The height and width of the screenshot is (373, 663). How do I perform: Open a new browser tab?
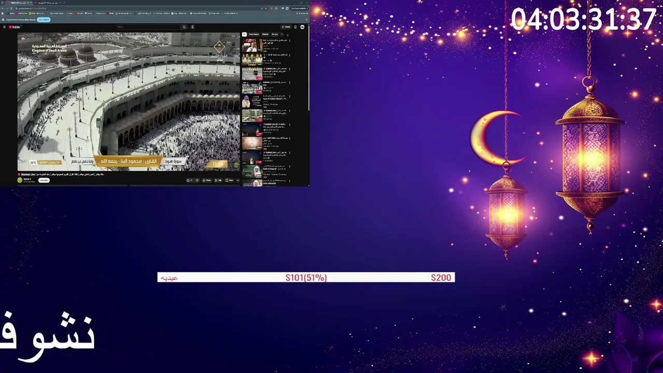[64, 3]
